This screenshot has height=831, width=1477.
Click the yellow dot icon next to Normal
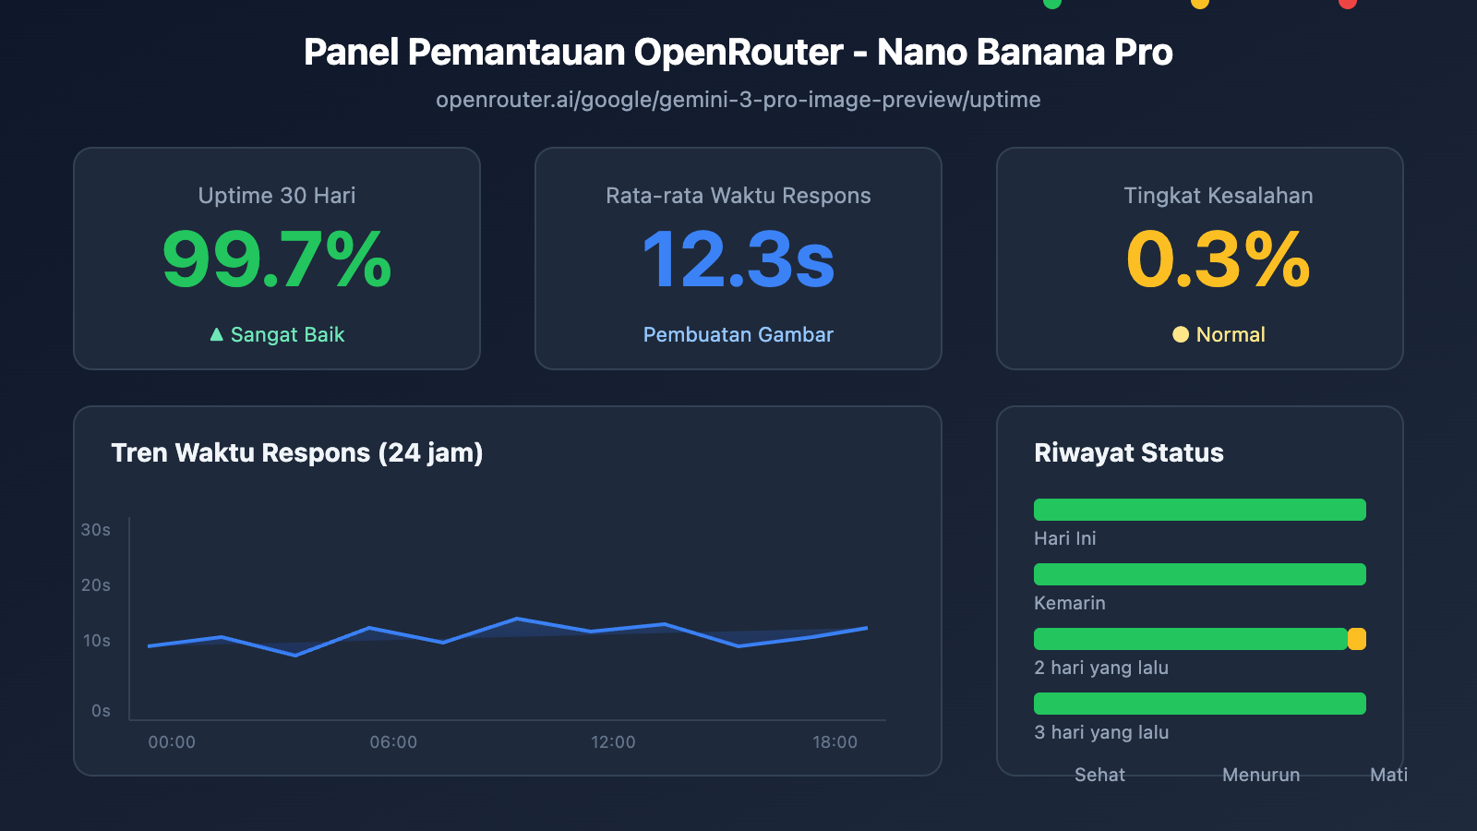(1179, 335)
